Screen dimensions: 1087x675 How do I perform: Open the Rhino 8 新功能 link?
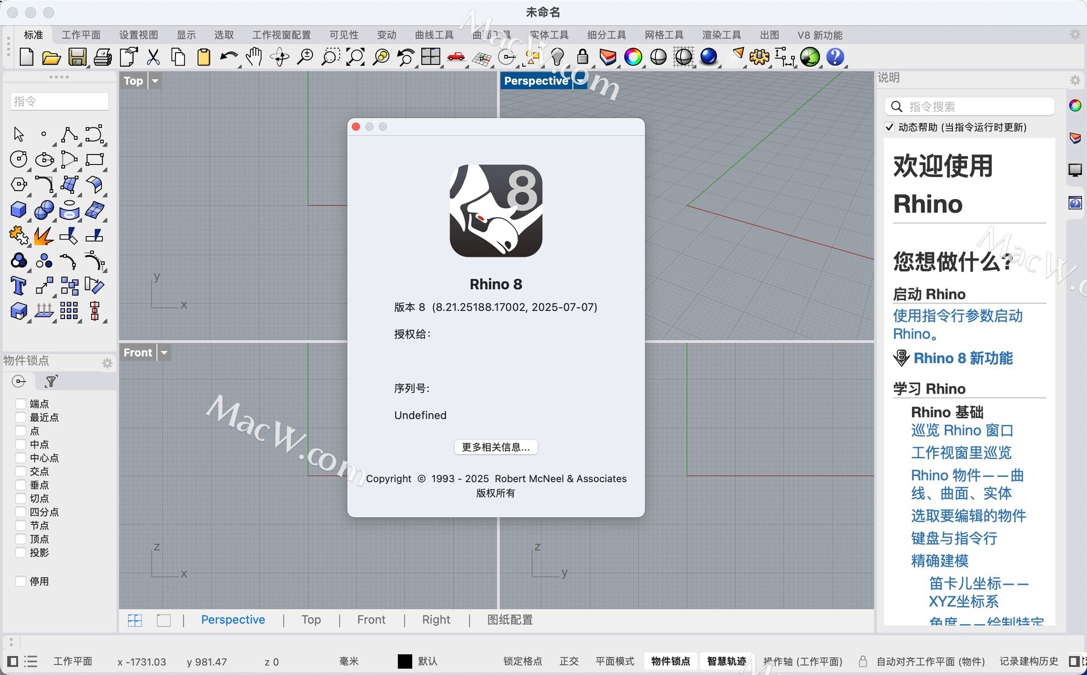[963, 358]
